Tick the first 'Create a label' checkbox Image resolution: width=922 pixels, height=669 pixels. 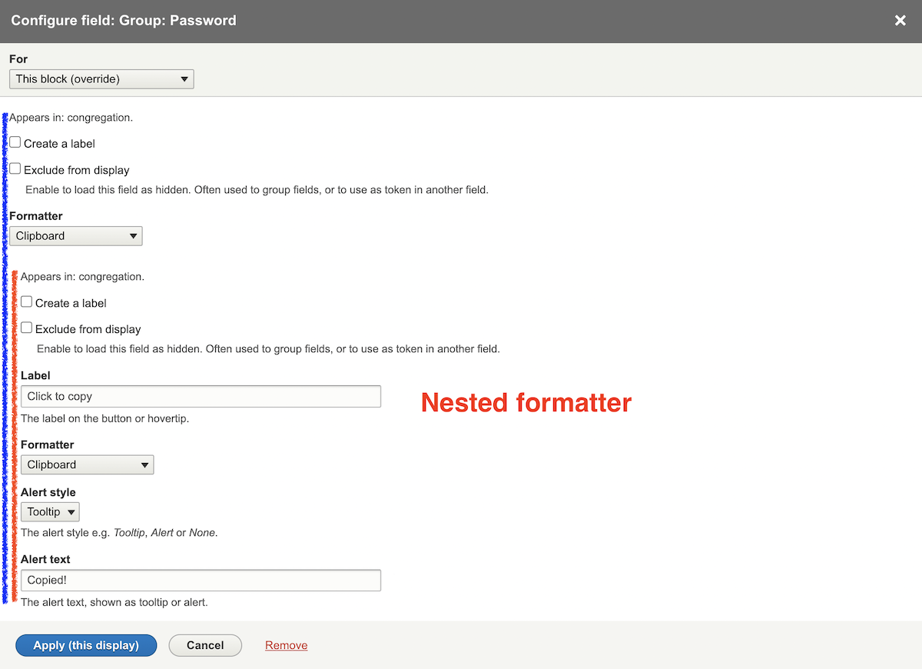click(15, 142)
